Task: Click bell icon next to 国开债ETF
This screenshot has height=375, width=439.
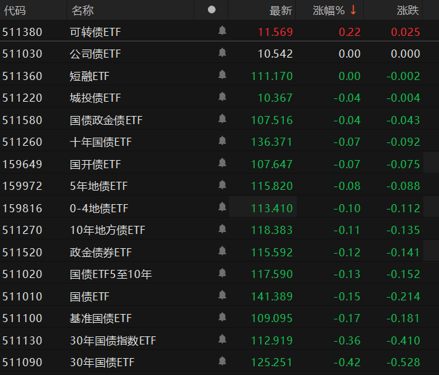Action: click(222, 163)
